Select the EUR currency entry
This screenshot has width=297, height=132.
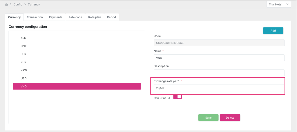[x=23, y=54]
